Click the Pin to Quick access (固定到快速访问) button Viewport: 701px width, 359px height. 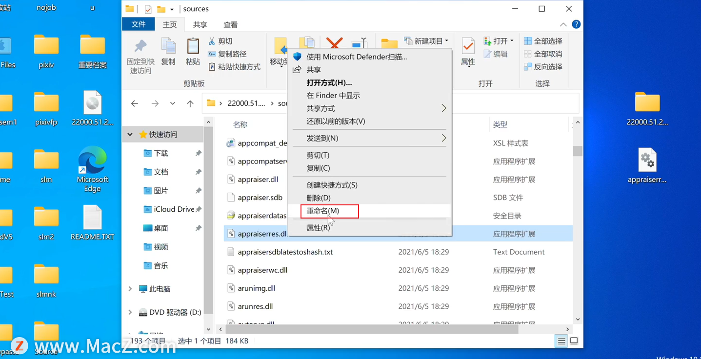(x=140, y=56)
